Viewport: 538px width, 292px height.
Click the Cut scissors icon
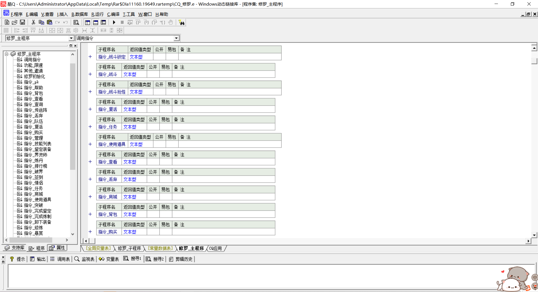click(33, 22)
